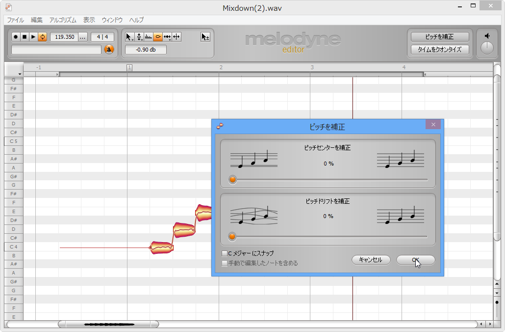Click キャンセル in the dialog
505x332 pixels.
point(371,260)
